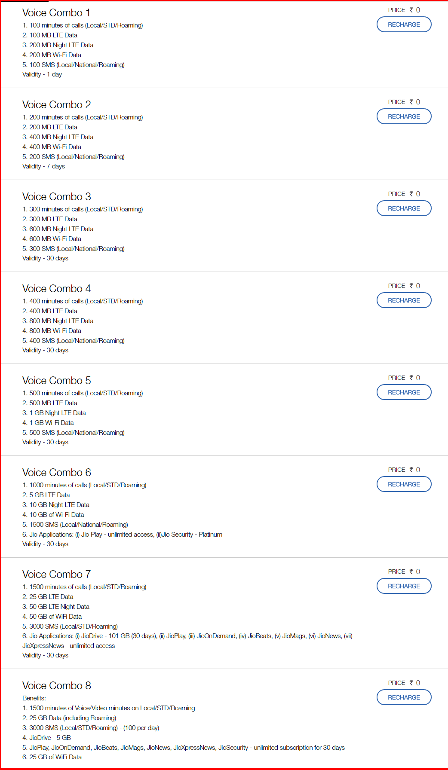Click the Voice Combo 3 plan title

coord(56,197)
